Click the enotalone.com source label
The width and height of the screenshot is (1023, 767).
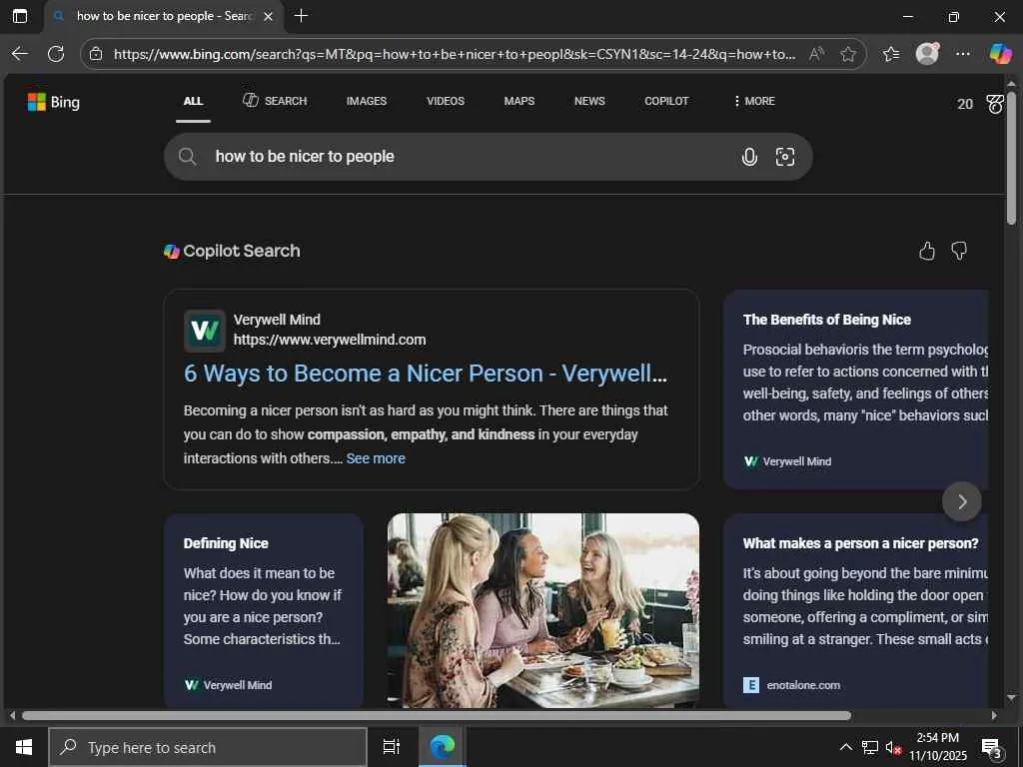pyautogui.click(x=803, y=685)
